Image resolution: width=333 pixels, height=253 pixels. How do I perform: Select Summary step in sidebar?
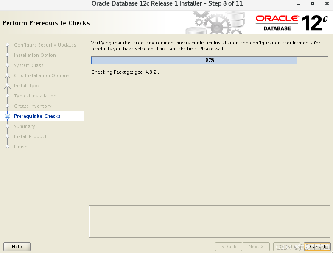click(x=25, y=126)
